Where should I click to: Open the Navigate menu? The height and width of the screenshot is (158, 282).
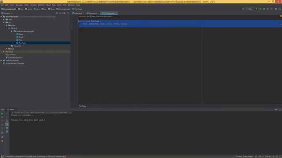click(x=19, y=5)
